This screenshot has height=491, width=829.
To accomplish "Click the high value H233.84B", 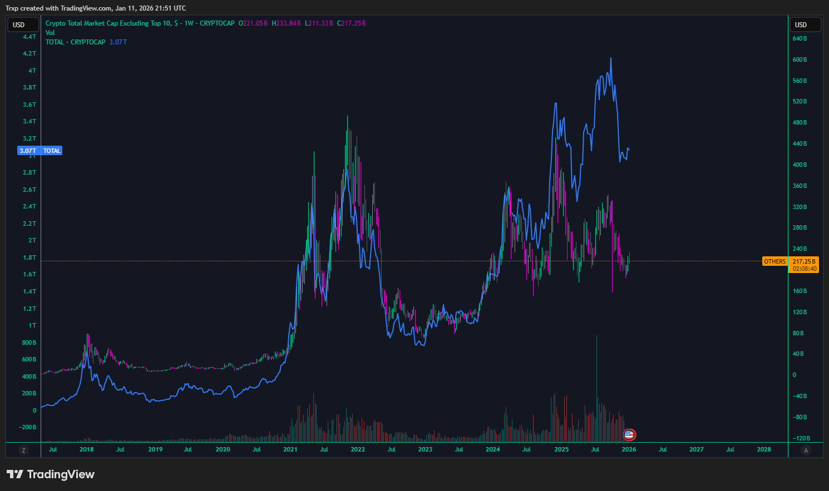I will (x=286, y=23).
